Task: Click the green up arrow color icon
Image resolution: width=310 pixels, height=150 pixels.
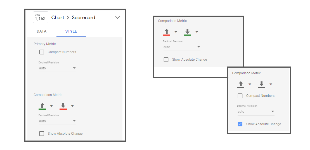Action: click(x=42, y=106)
